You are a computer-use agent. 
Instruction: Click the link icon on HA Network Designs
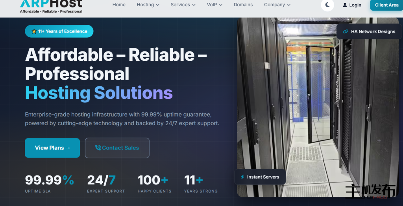pyautogui.click(x=346, y=31)
